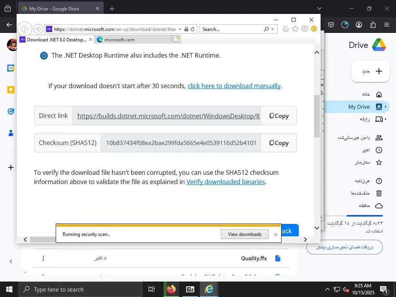
Task: Open Pocket icon in Firefox toolbar
Action: pyautogui.click(x=331, y=25)
